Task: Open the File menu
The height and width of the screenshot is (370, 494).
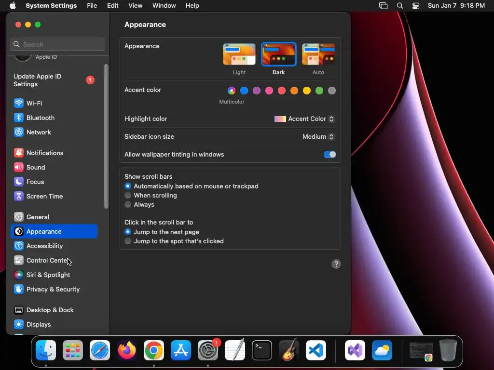Action: pos(92,6)
